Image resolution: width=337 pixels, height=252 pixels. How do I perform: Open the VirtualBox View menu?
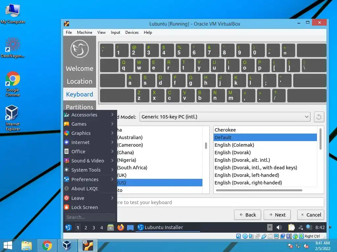coord(101,32)
